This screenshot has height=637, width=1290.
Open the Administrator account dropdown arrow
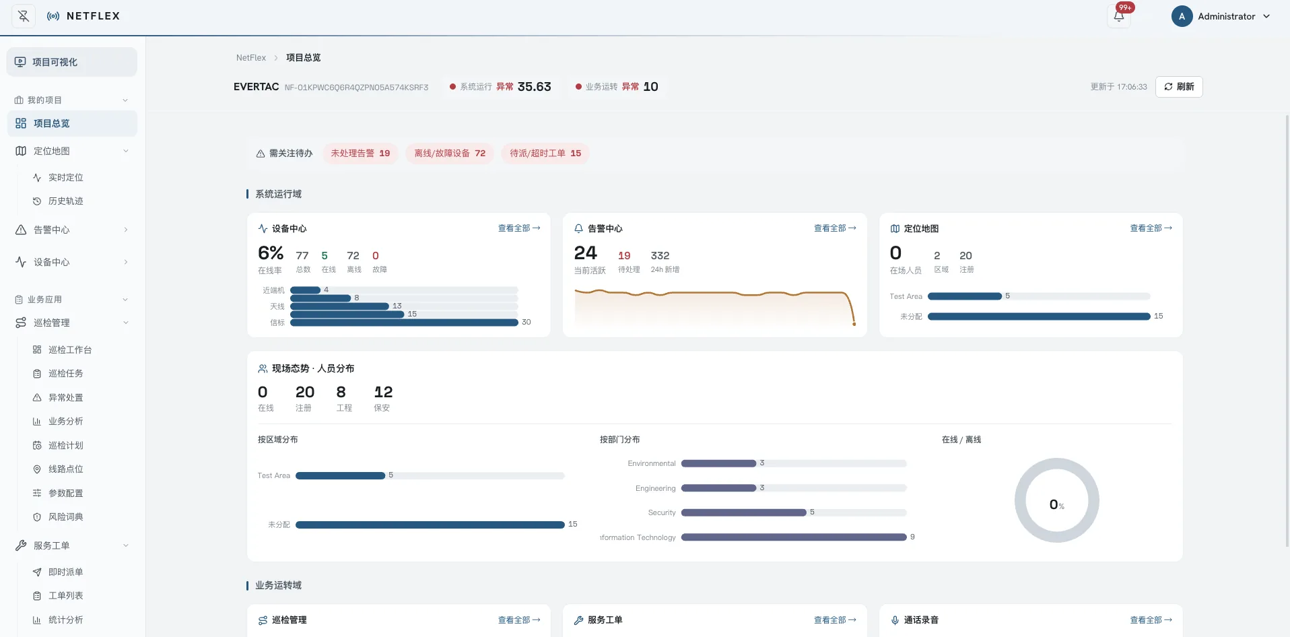click(1266, 16)
